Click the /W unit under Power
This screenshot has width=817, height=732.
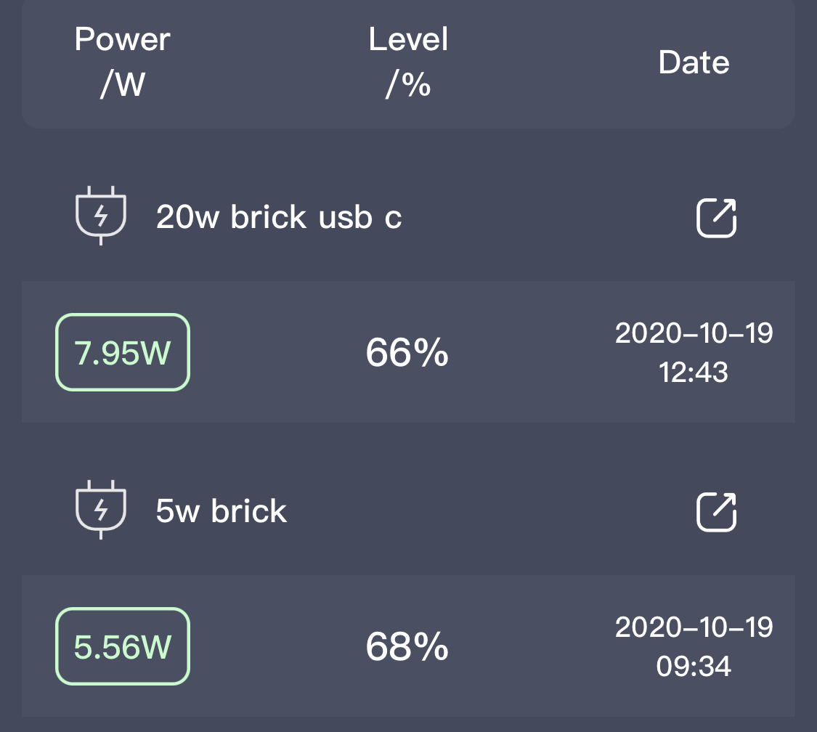pyautogui.click(x=122, y=85)
